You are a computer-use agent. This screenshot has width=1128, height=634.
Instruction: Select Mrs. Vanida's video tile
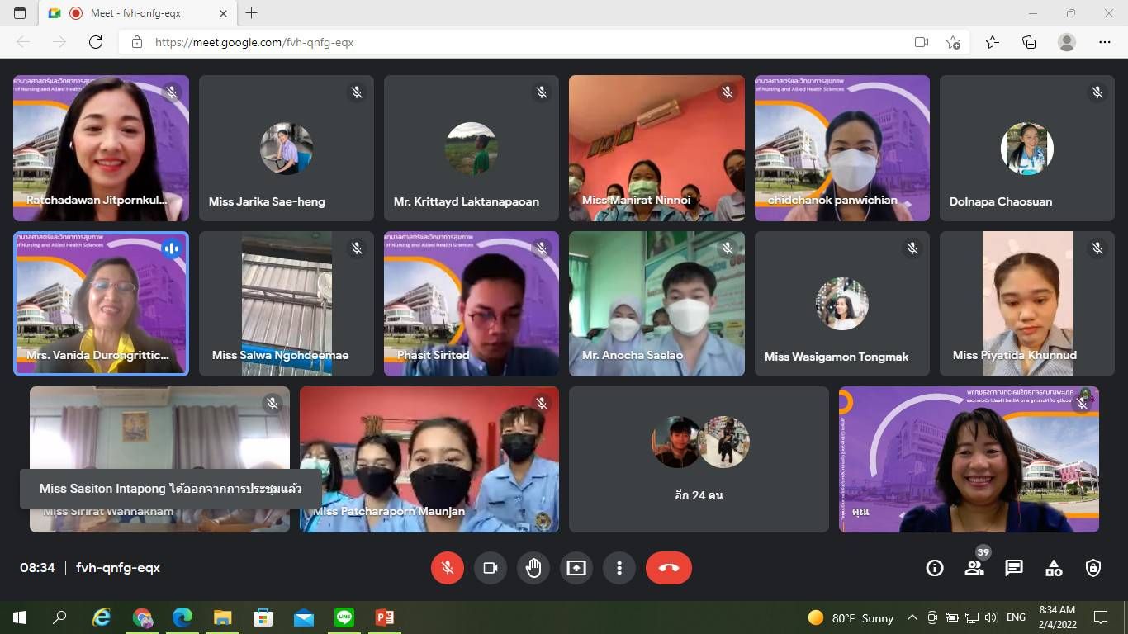click(101, 303)
